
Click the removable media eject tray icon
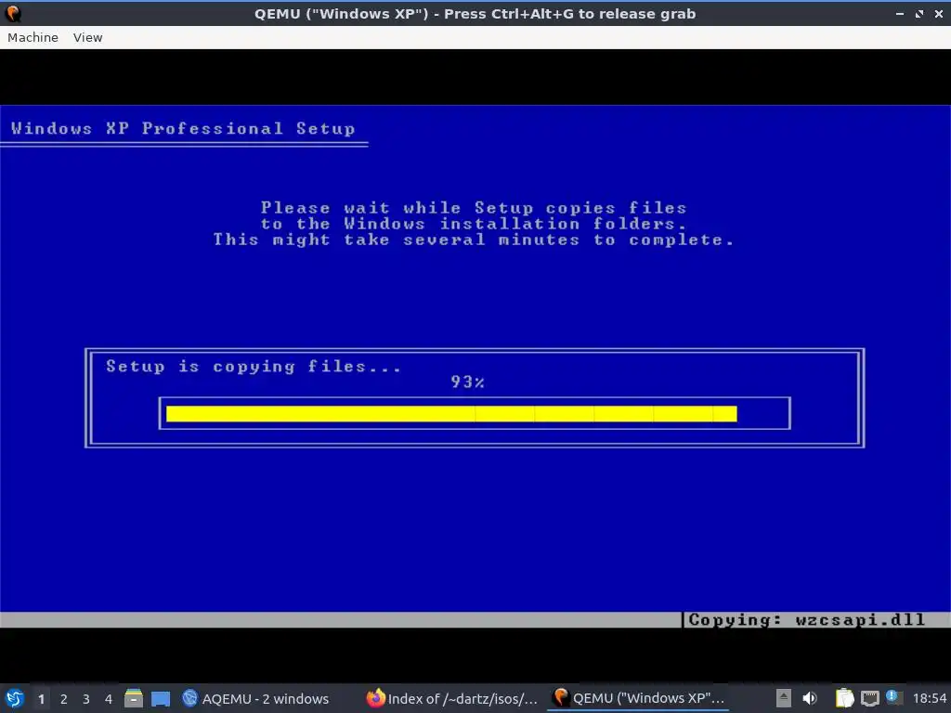[784, 698]
